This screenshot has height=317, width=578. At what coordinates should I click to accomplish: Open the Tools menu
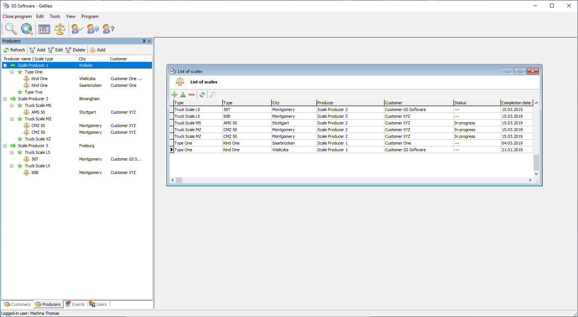55,16
